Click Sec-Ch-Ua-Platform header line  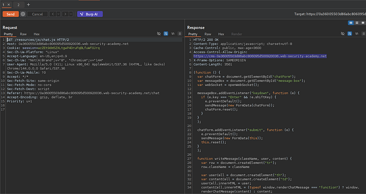[33, 52]
